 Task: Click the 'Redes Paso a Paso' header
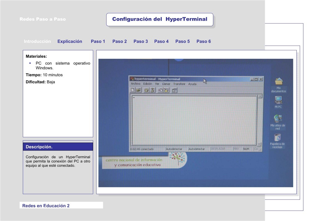43,19
